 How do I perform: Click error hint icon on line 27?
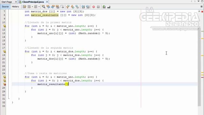click(4, 84)
